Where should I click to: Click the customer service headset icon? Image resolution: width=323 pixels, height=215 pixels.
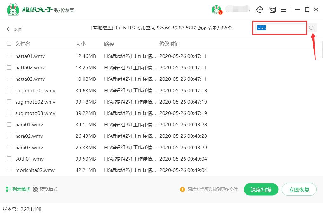click(260, 9)
